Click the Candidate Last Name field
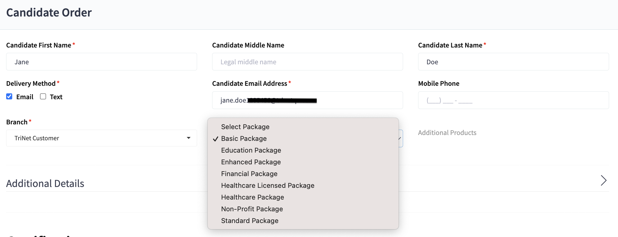The width and height of the screenshot is (618, 237). tap(513, 62)
